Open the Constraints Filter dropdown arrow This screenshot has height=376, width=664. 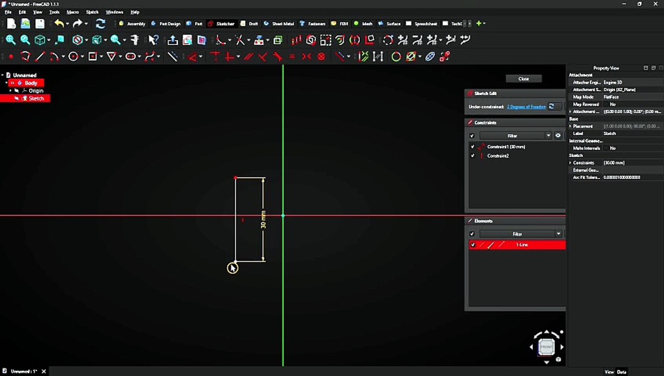point(548,136)
